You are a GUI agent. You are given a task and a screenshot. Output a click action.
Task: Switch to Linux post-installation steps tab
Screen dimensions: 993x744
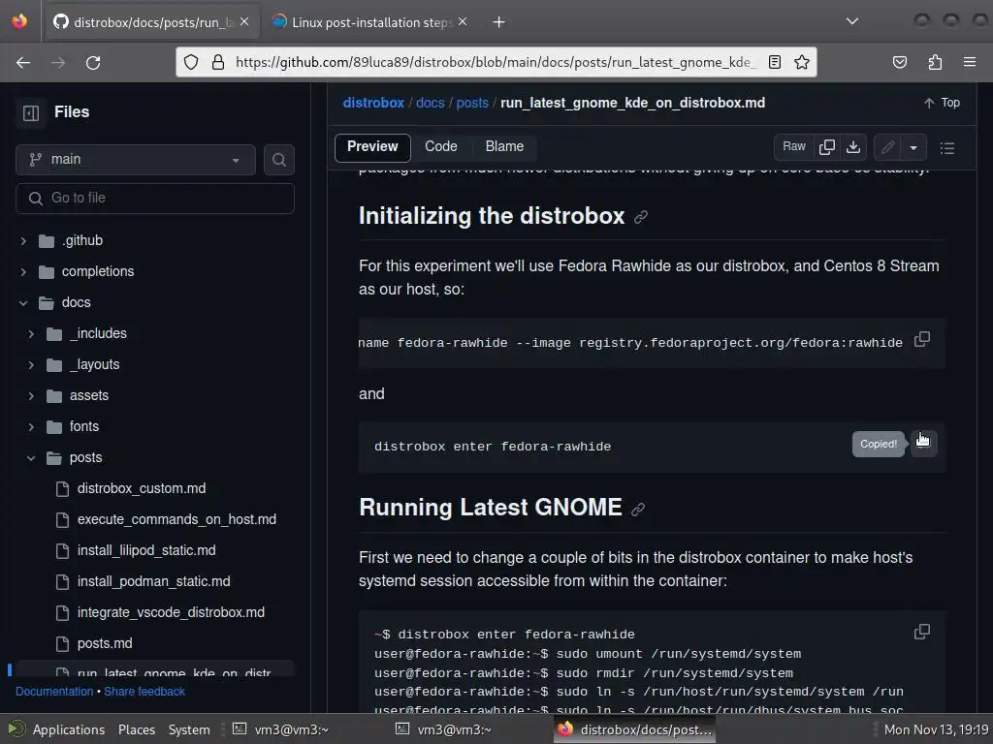point(370,22)
